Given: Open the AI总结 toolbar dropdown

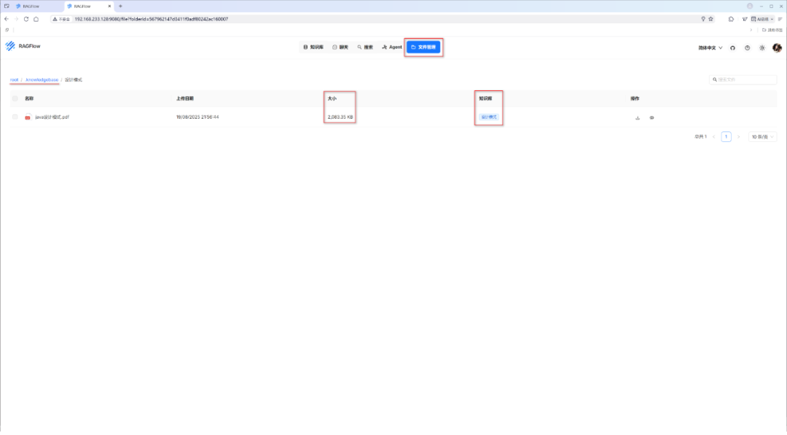Looking at the screenshot, I should (x=762, y=19).
